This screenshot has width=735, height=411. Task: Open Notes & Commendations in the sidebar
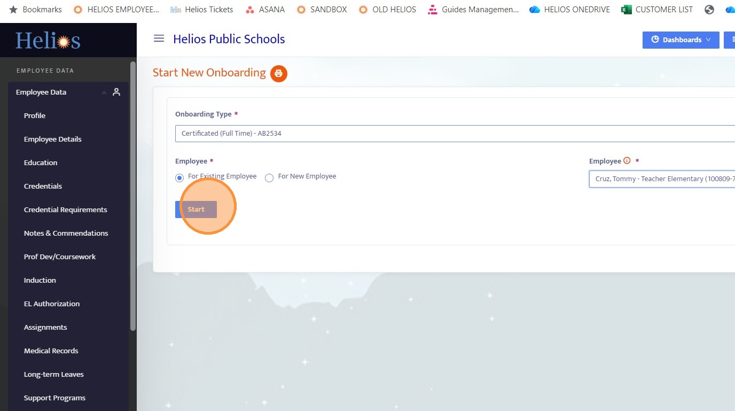point(66,233)
